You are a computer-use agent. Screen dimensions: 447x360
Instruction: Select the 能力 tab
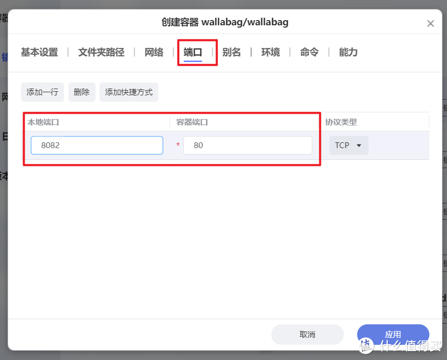coord(348,52)
